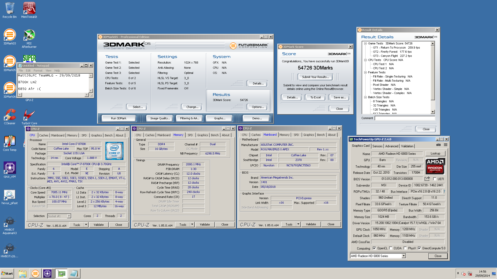Toggle the PhysX checkbox
497x279 pixels.
(x=405, y=248)
